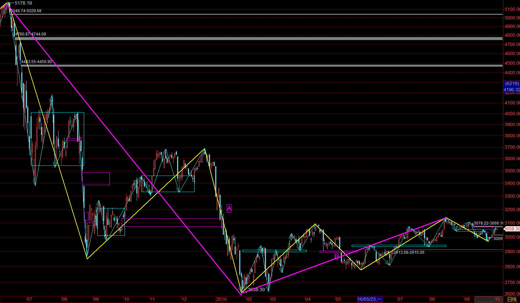
Task: Click the (6219) indicator on the price axis
Action: tap(512, 84)
